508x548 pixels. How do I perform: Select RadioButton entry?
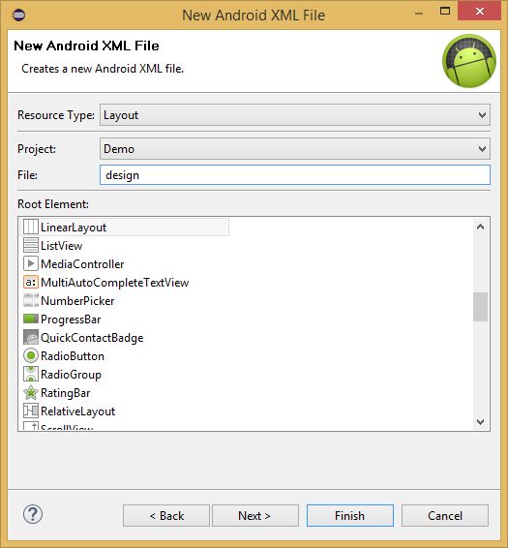[x=73, y=356]
